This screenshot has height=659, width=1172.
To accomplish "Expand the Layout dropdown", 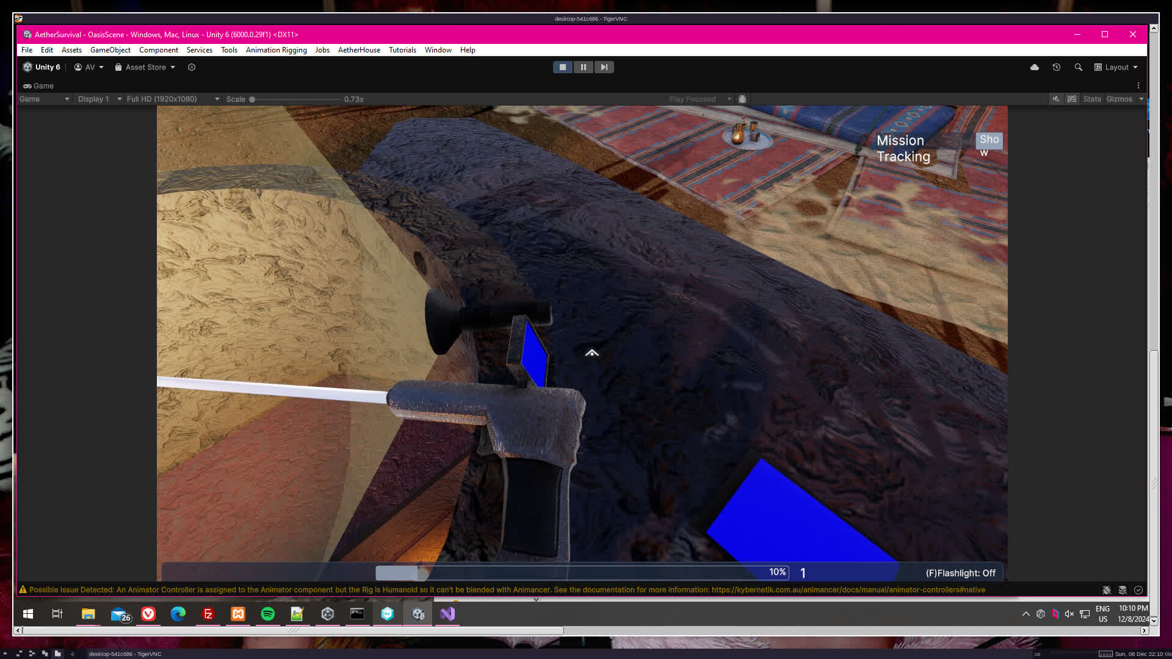I will click(1116, 67).
